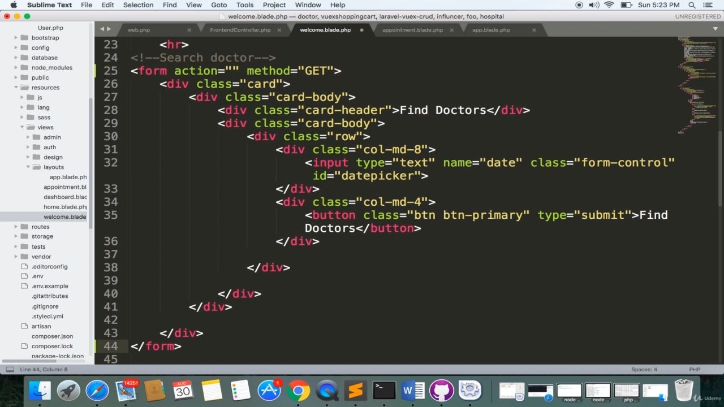Open the Mail app with unread badge

coord(127,390)
